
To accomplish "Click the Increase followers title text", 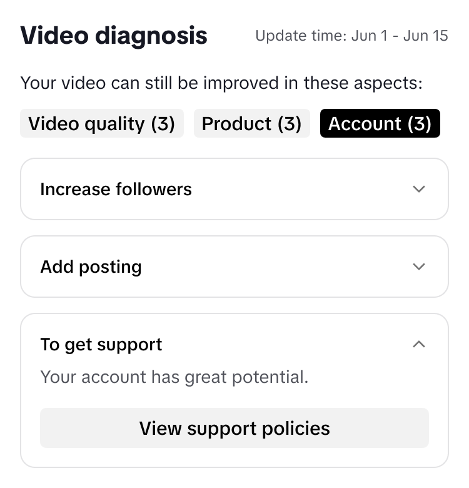I will (116, 189).
